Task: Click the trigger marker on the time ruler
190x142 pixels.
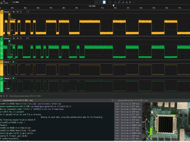Action: click(114, 5)
